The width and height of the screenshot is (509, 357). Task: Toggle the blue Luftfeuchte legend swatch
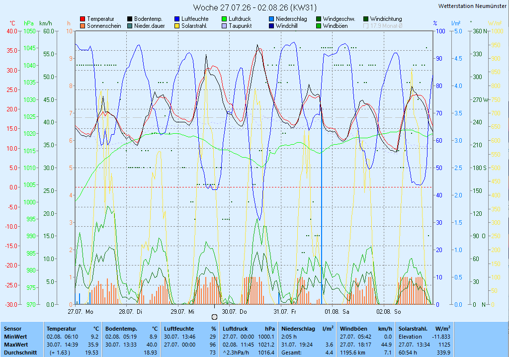(177, 19)
